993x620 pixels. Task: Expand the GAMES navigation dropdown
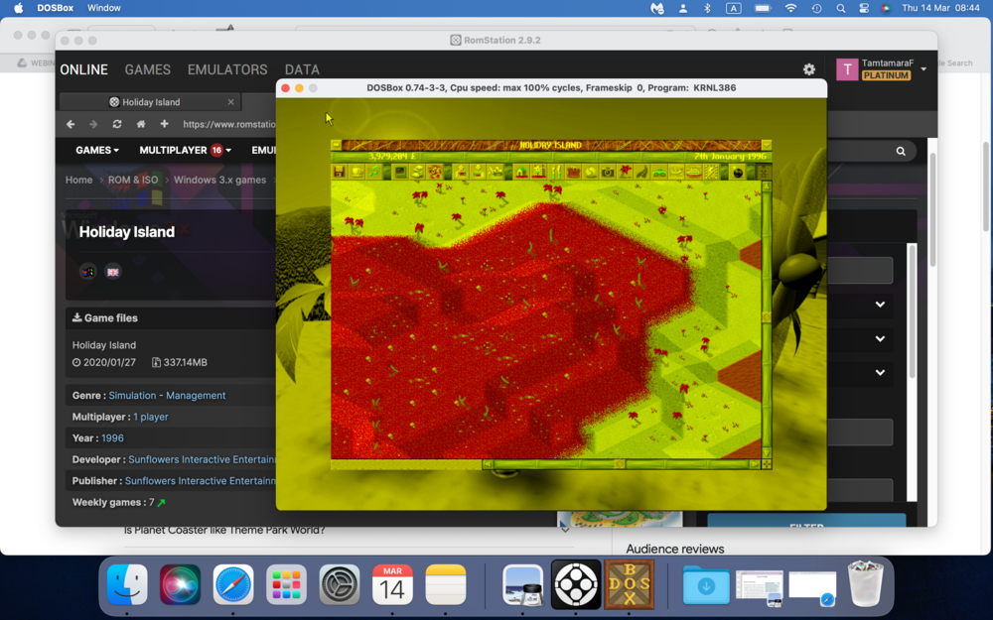tap(96, 150)
